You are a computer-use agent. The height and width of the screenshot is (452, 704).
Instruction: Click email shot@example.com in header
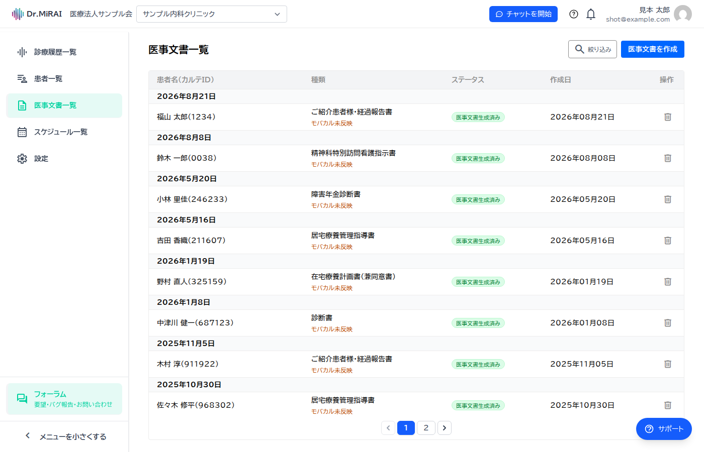click(x=638, y=20)
